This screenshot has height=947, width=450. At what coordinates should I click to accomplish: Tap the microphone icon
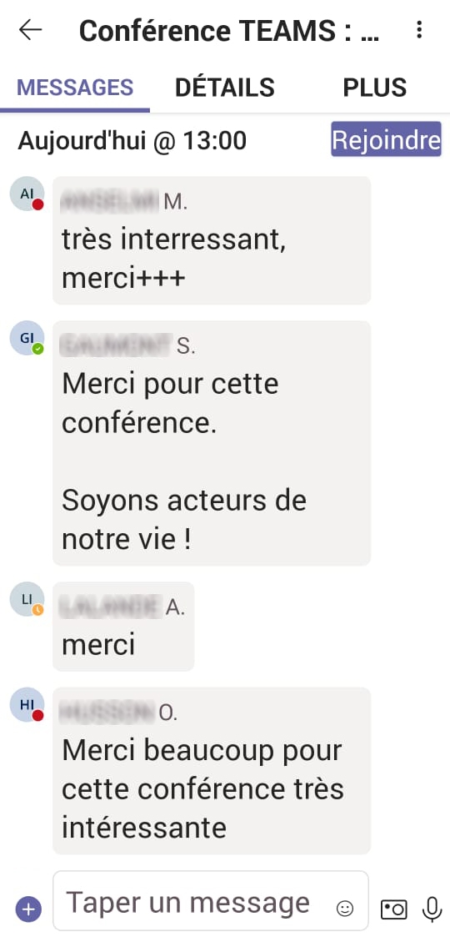[x=432, y=909]
